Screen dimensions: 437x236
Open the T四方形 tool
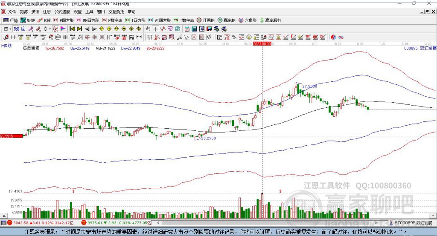click(x=135, y=20)
